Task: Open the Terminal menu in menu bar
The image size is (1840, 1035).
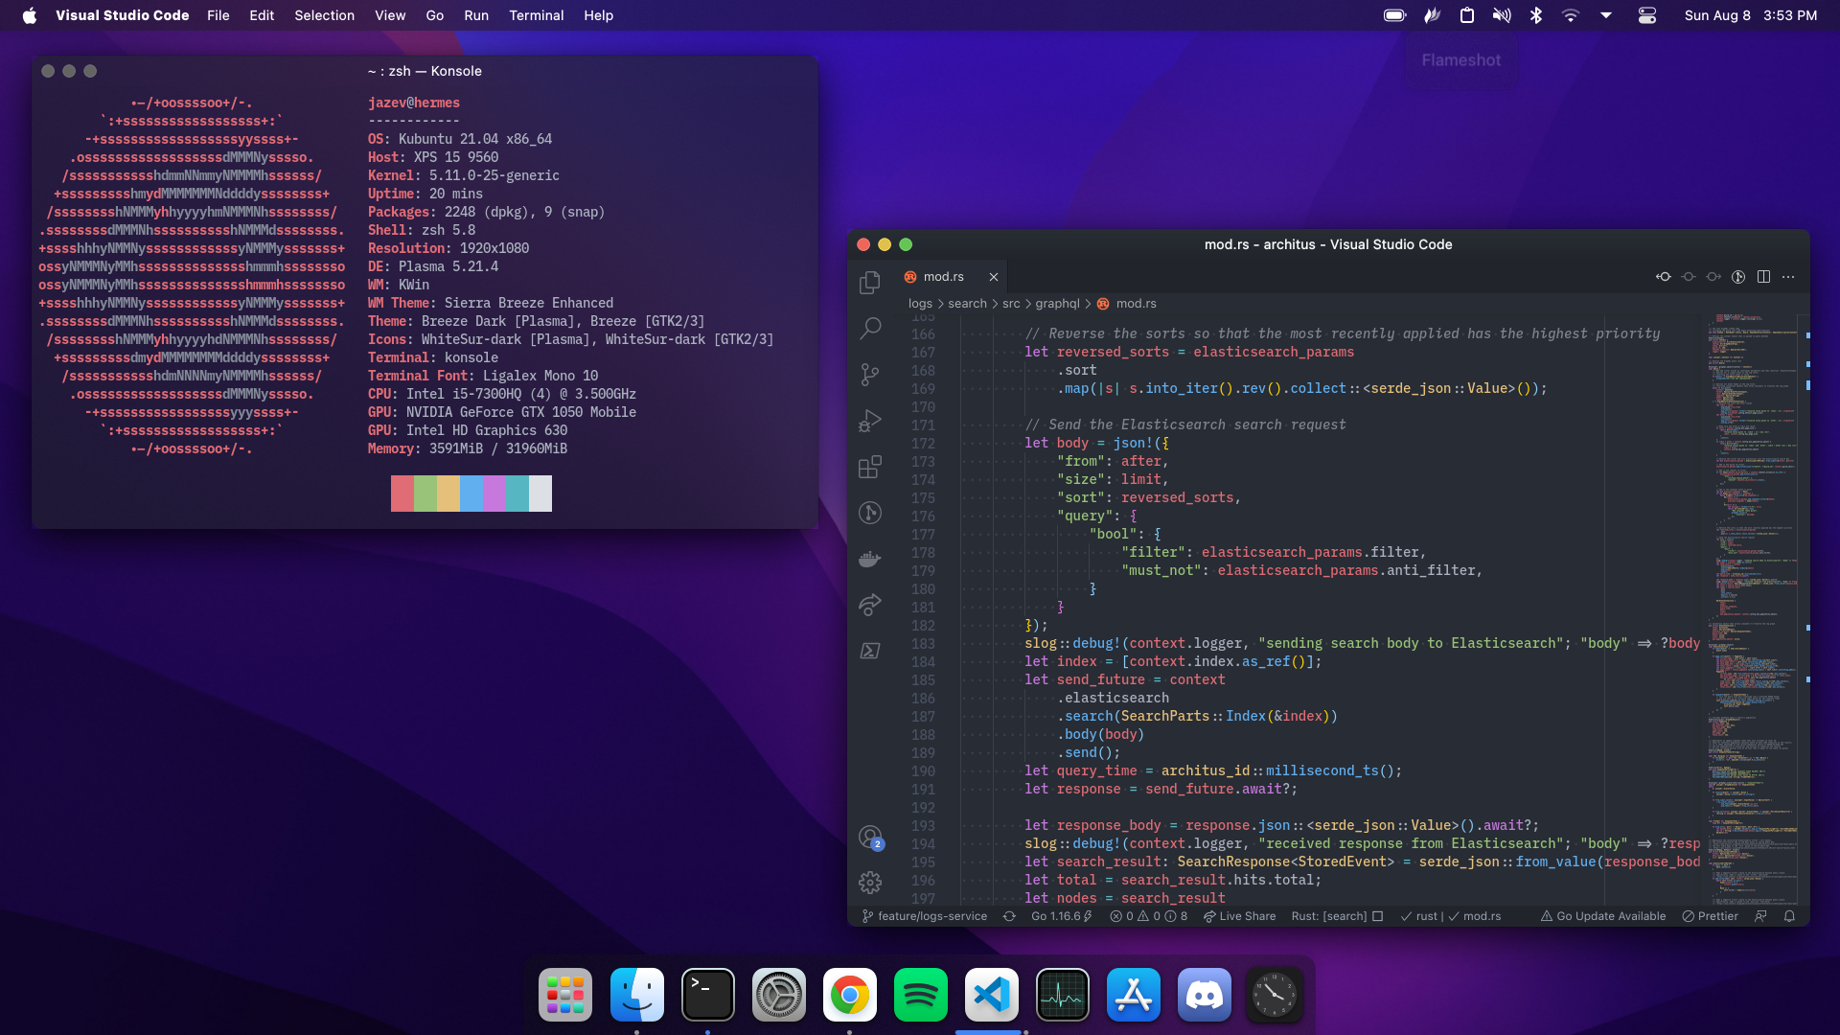Action: [536, 15]
